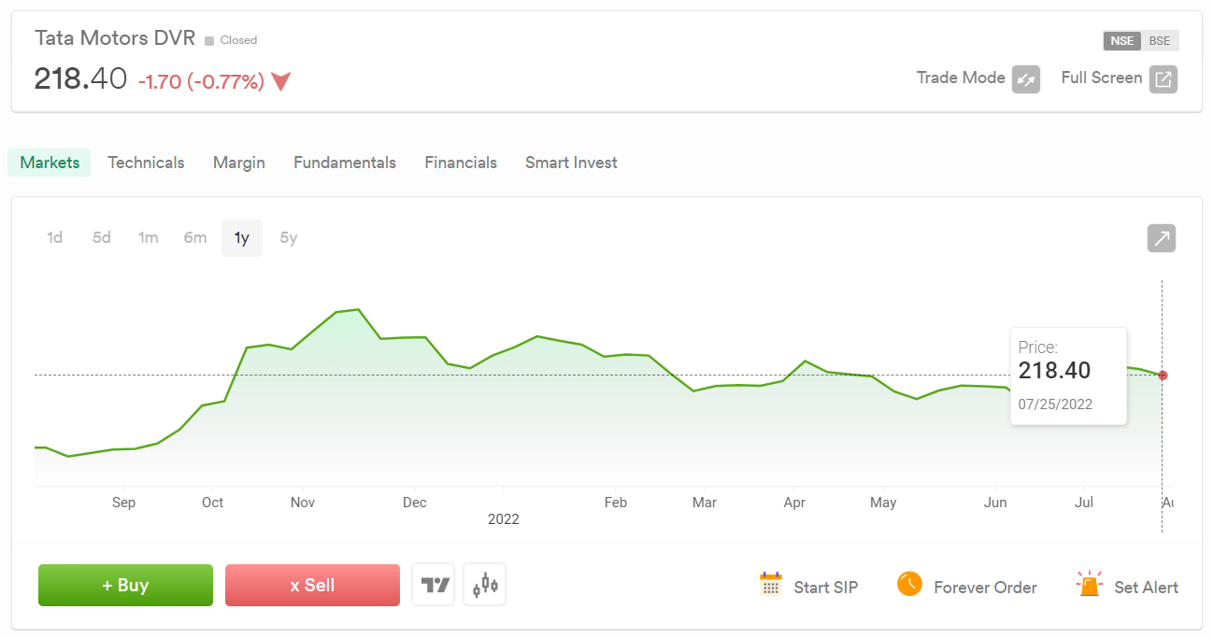Click the Sep axis label
The width and height of the screenshot is (1213, 638).
pos(123,503)
